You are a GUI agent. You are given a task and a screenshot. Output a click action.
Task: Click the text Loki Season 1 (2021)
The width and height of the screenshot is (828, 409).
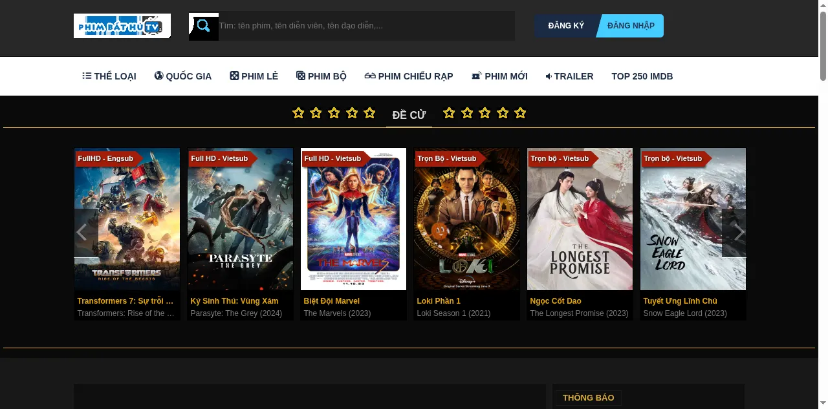[453, 313]
